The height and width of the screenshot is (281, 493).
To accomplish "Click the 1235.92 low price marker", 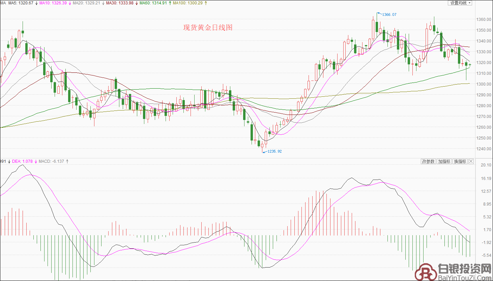I will [x=274, y=152].
